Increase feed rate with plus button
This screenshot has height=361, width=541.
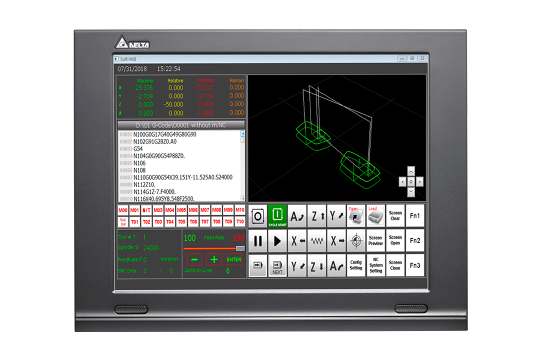point(214,259)
